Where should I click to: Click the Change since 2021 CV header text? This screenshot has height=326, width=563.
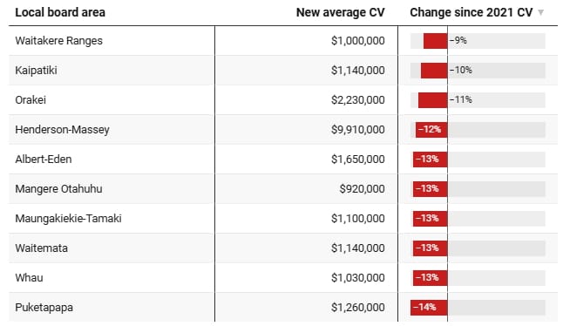click(471, 12)
